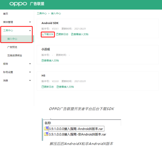162x149 pixels.
Task: Expand the 账号设置 chevron
Action: pyautogui.click(x=30, y=72)
